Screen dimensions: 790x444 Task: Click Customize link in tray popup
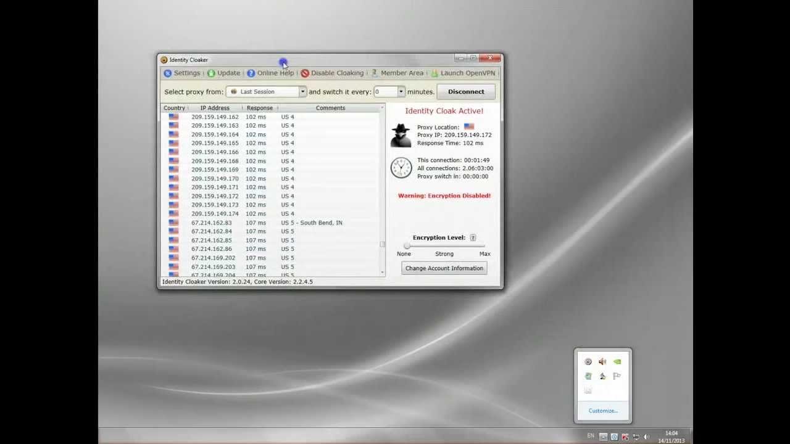pyautogui.click(x=603, y=411)
